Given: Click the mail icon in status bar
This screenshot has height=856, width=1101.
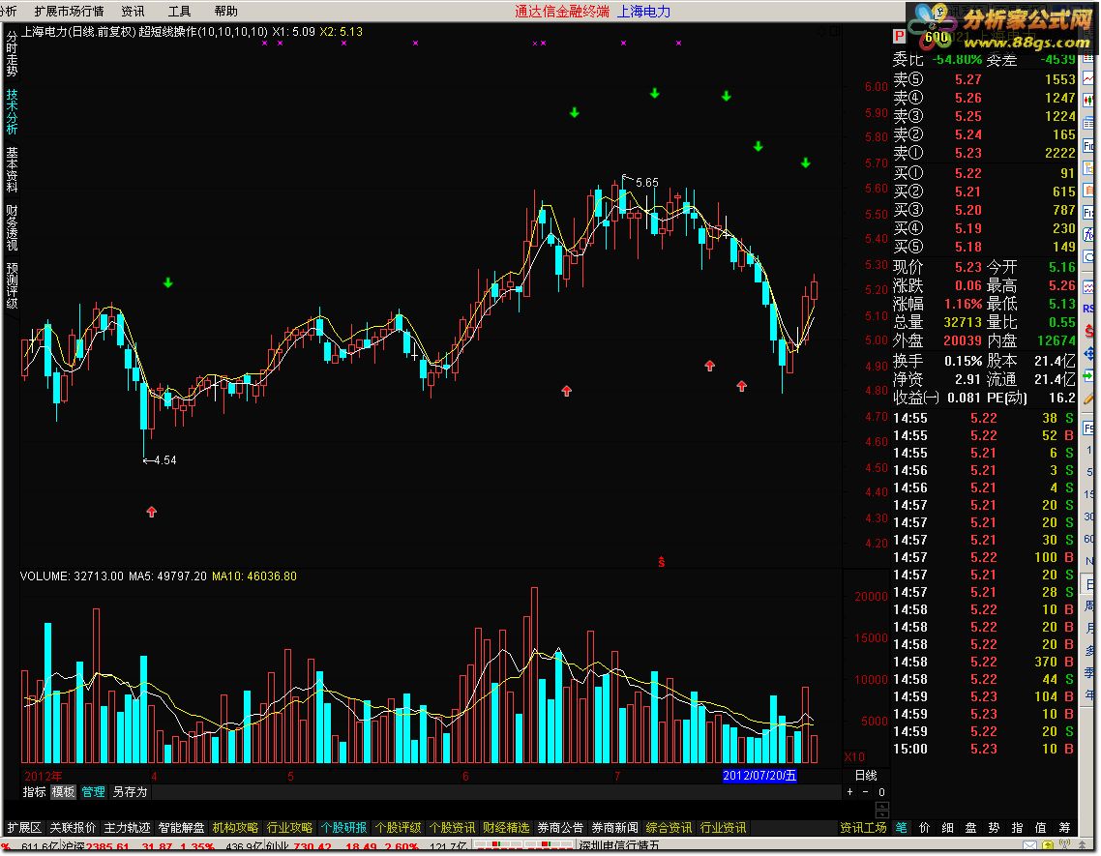Looking at the screenshot, I should click(1029, 846).
